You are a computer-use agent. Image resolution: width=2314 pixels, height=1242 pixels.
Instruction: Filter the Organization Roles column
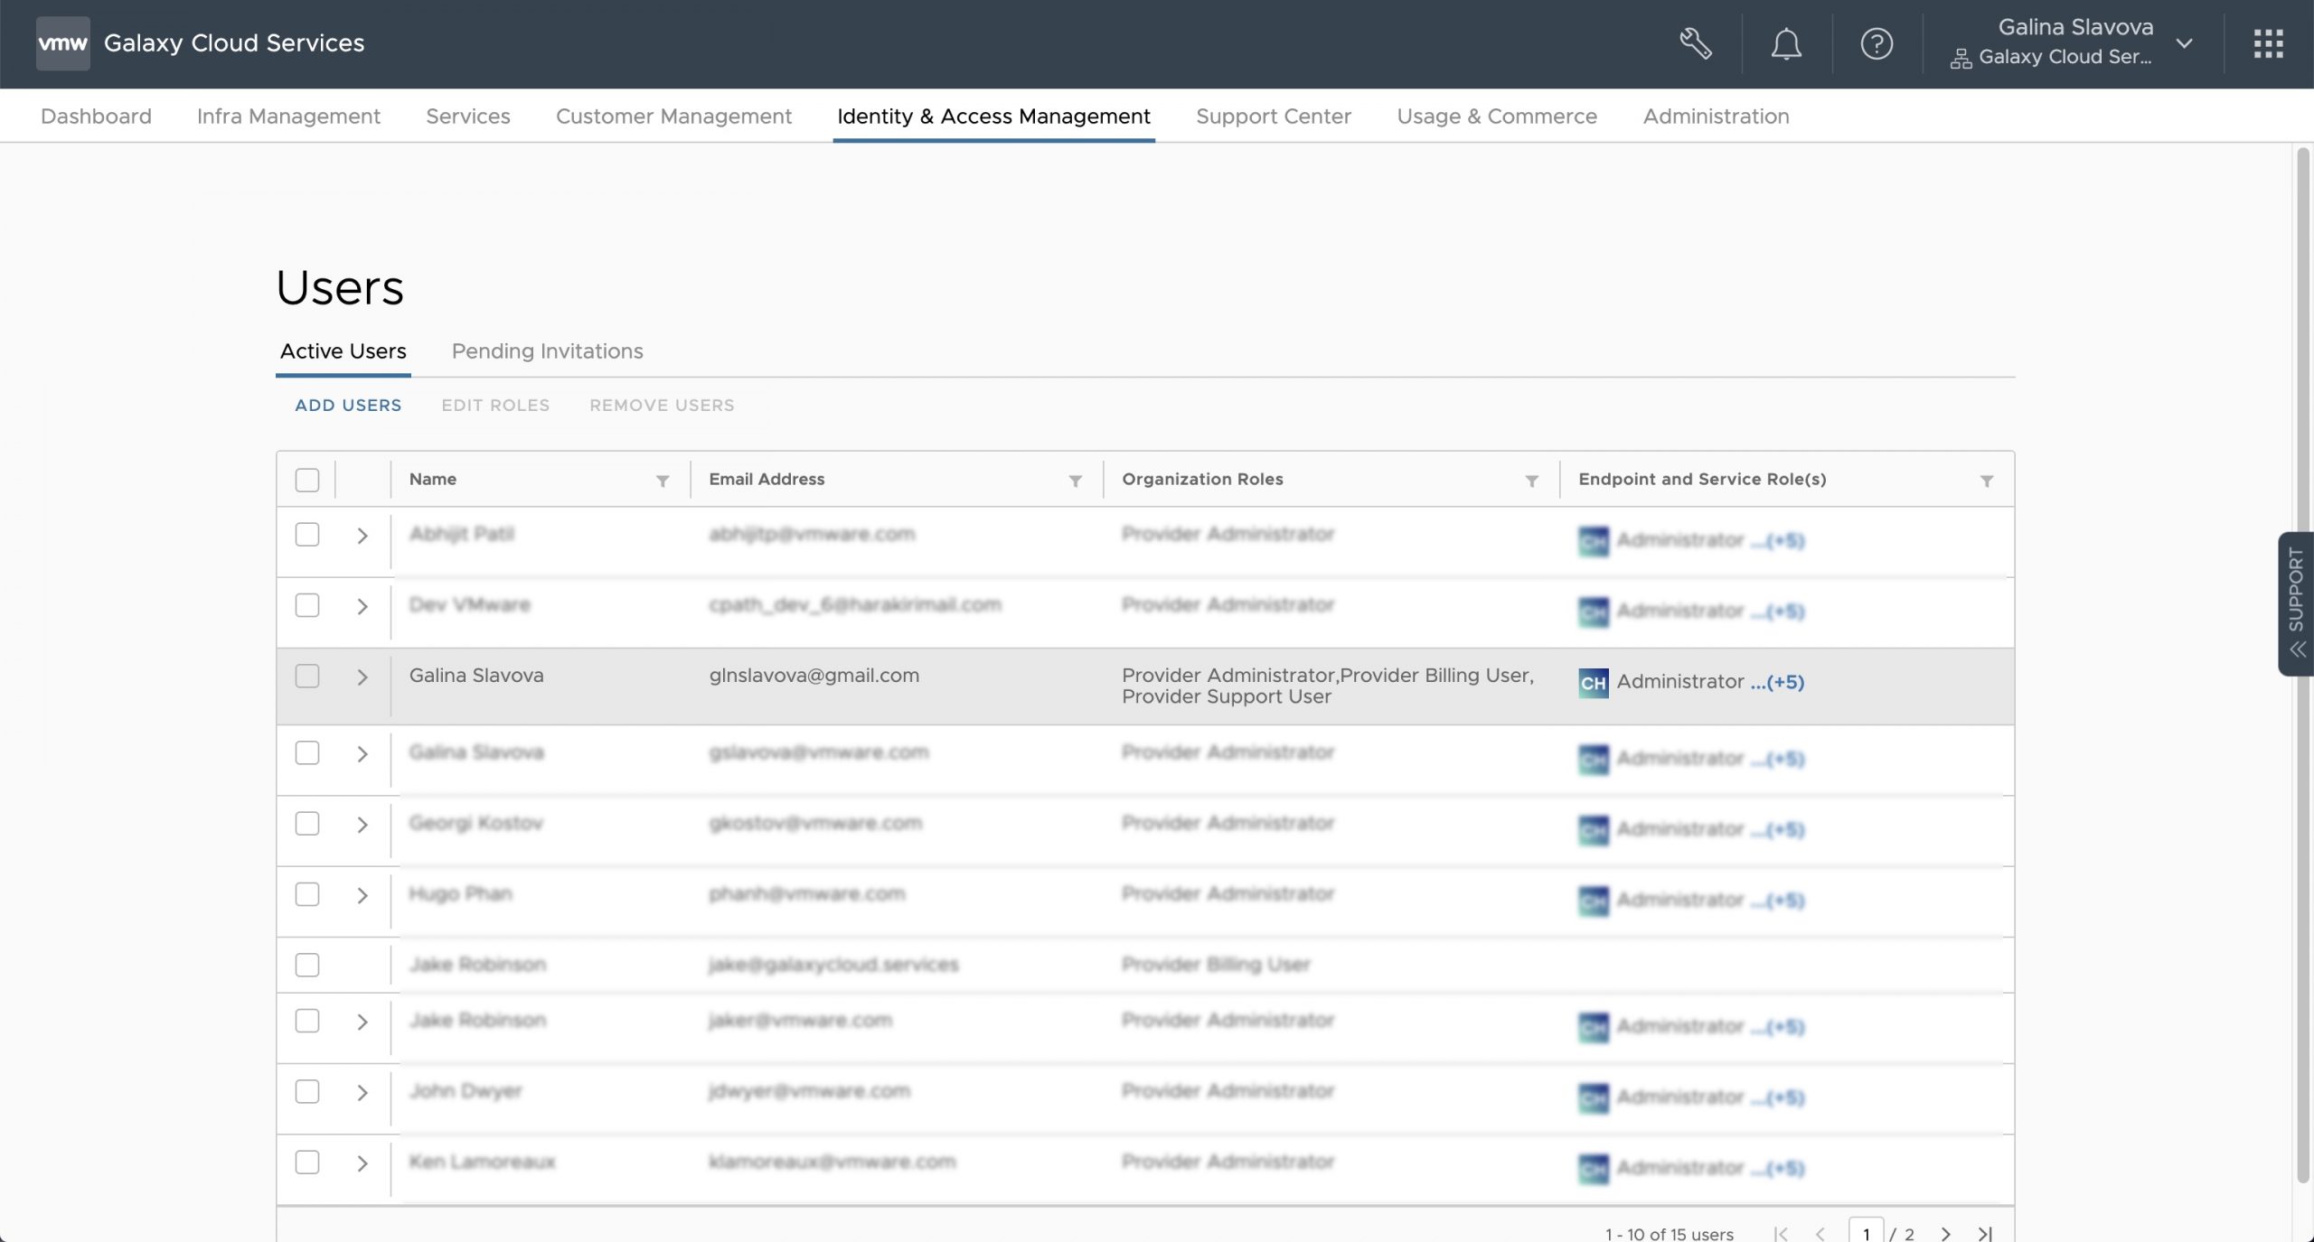(1531, 481)
